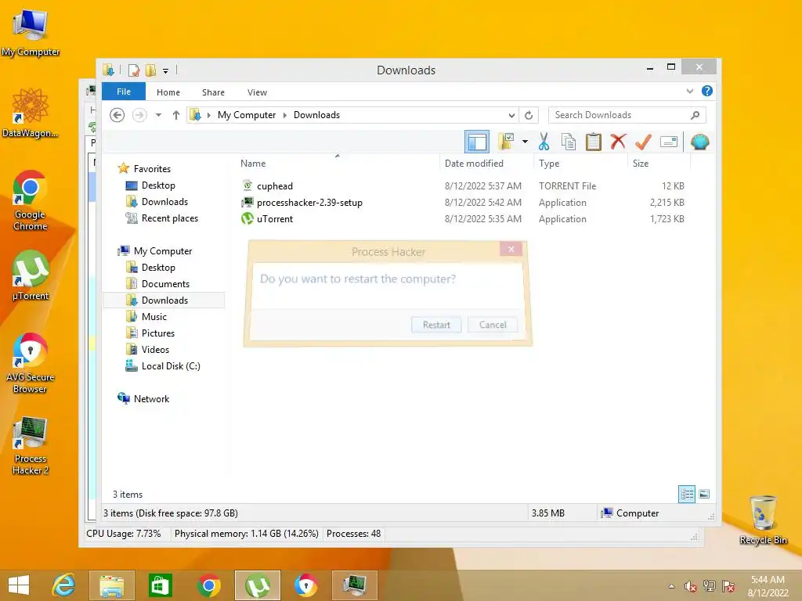Click Restart in Process Hacker dialog
This screenshot has width=802, height=601.
coord(436,325)
